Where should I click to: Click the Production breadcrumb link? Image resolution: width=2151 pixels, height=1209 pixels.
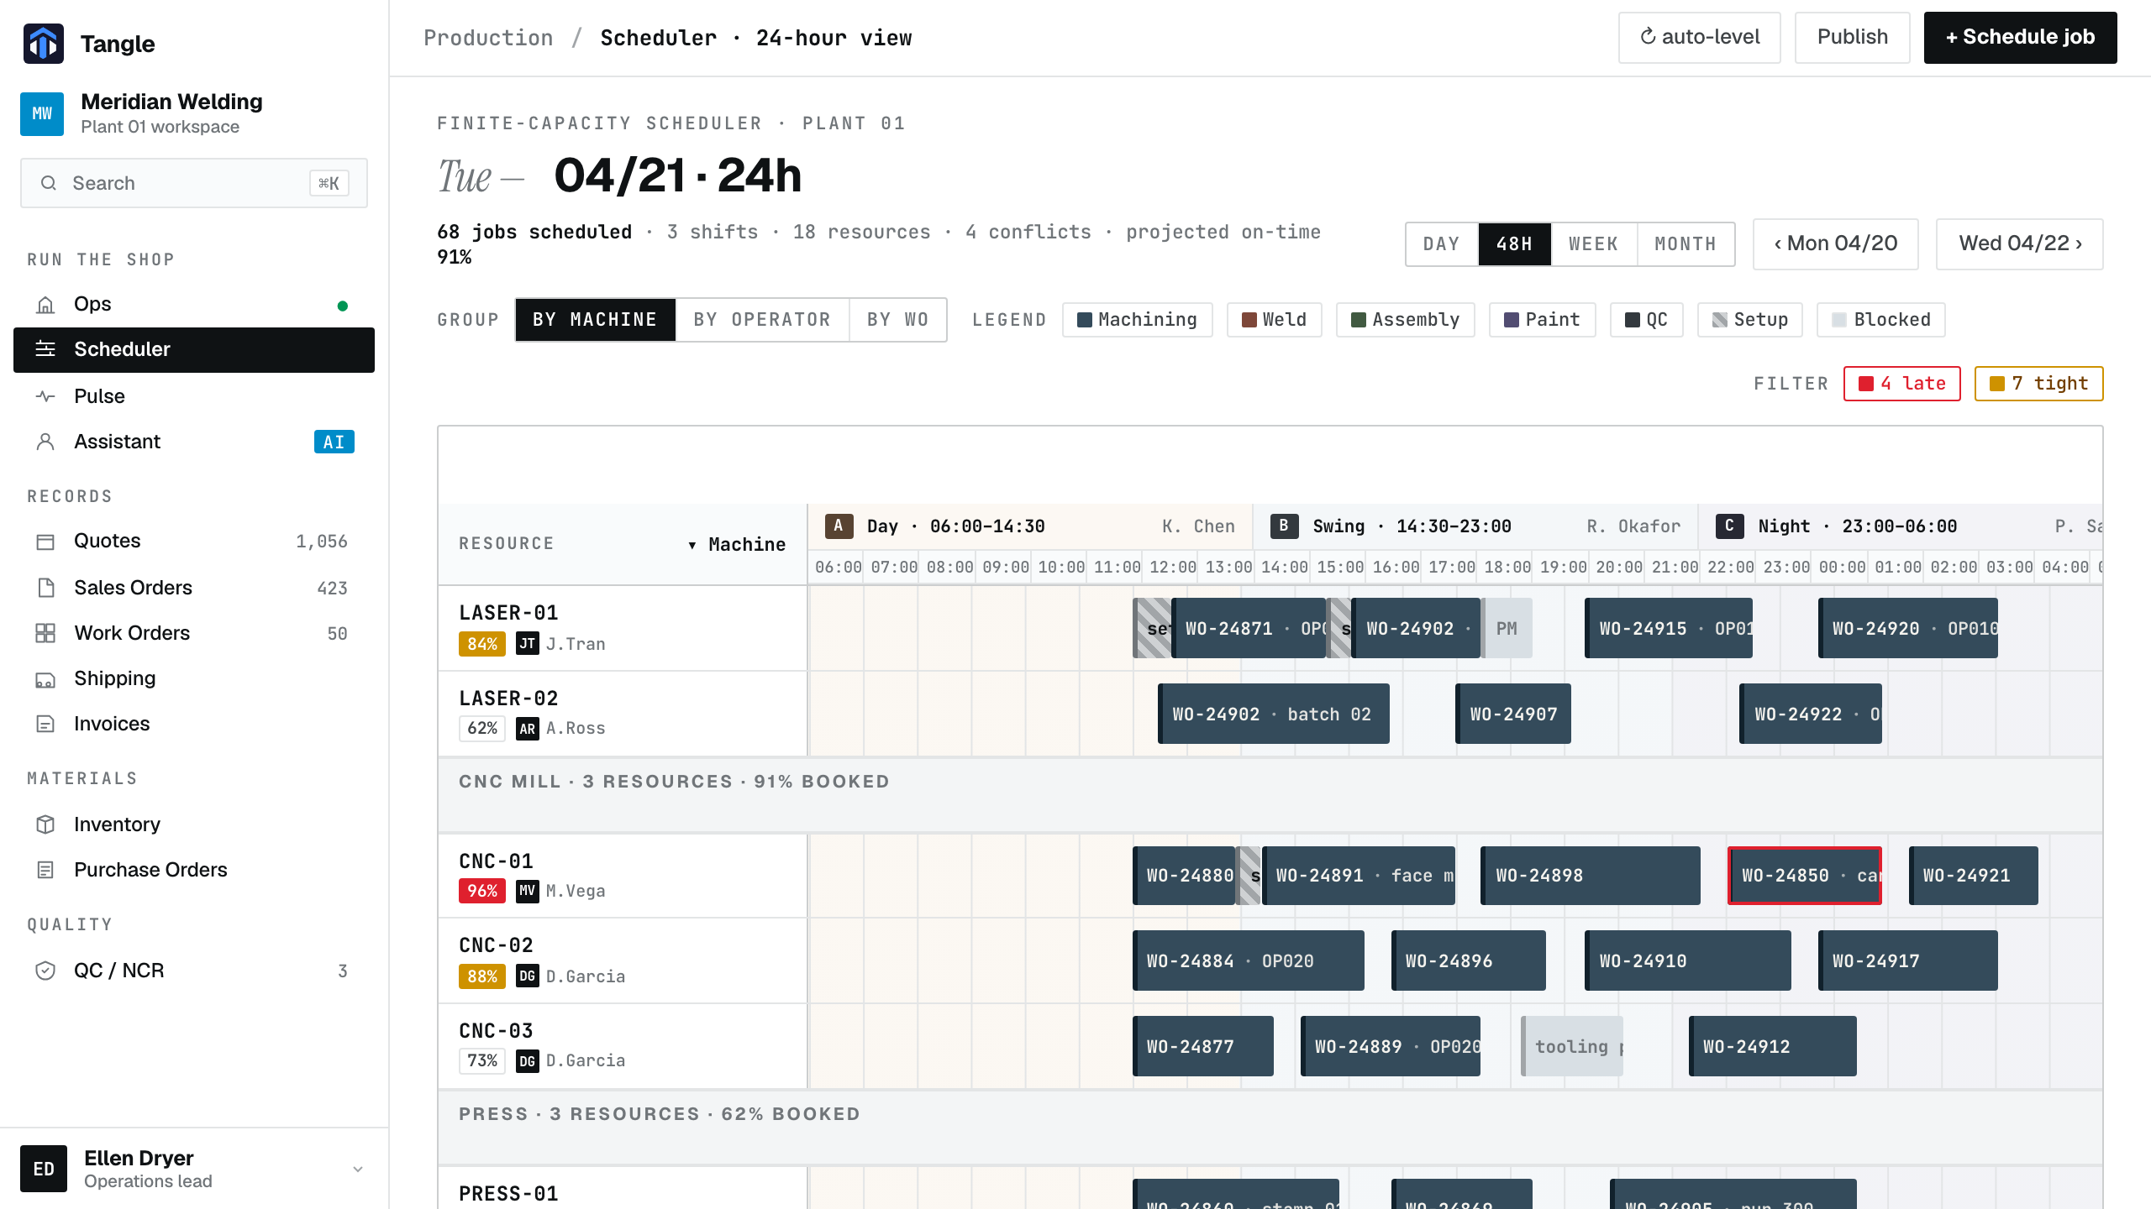coord(488,38)
